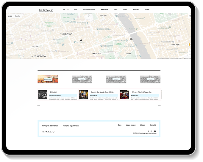
Task: Open the El Koktel bar link
Action: point(54,92)
